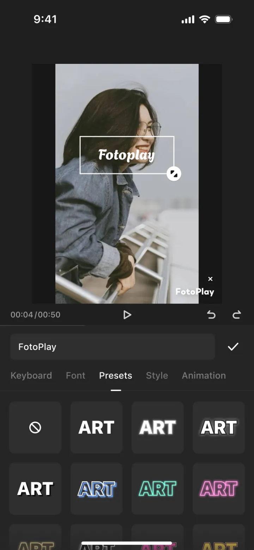Tap the FotoPlay watermark text
This screenshot has width=254, height=550.
(x=195, y=292)
